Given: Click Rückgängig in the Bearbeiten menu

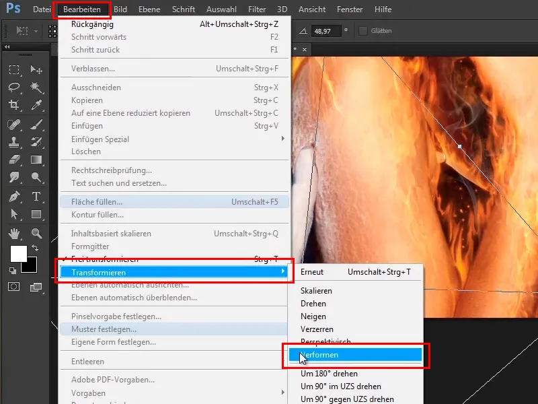Looking at the screenshot, I should [x=174, y=24].
